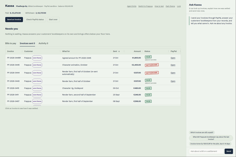
Task: Open the Activity tab
Action: (43, 43)
